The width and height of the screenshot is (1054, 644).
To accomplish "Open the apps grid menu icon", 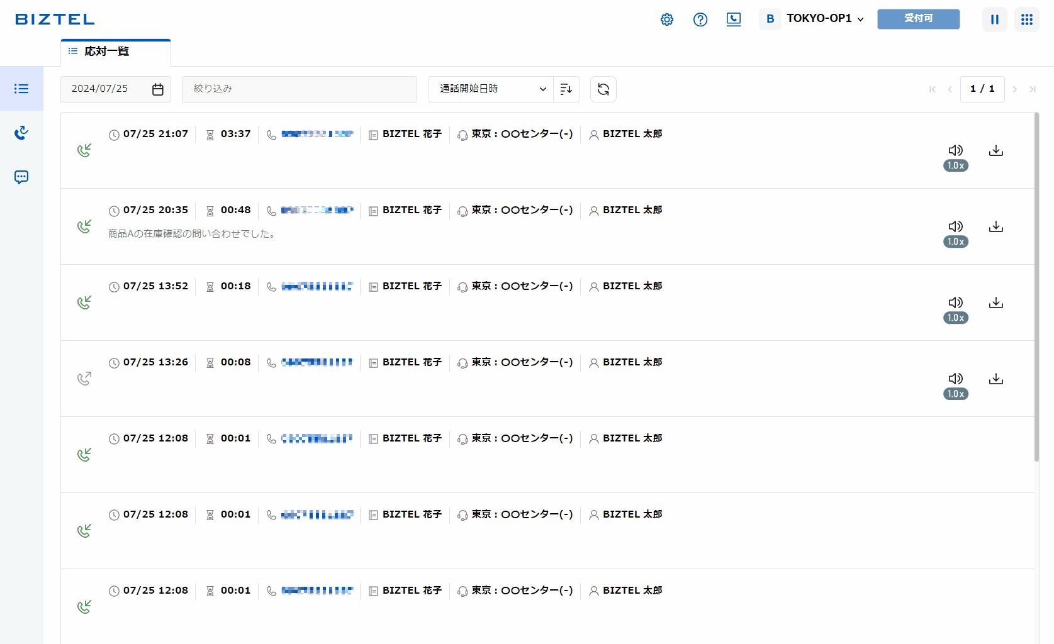I will [1027, 19].
